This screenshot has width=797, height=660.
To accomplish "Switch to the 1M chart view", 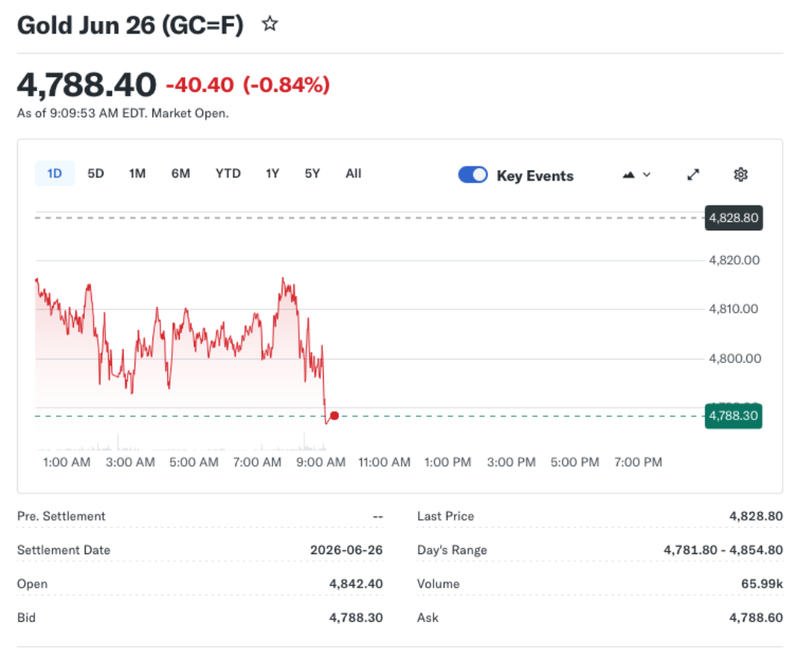I will pos(137,174).
